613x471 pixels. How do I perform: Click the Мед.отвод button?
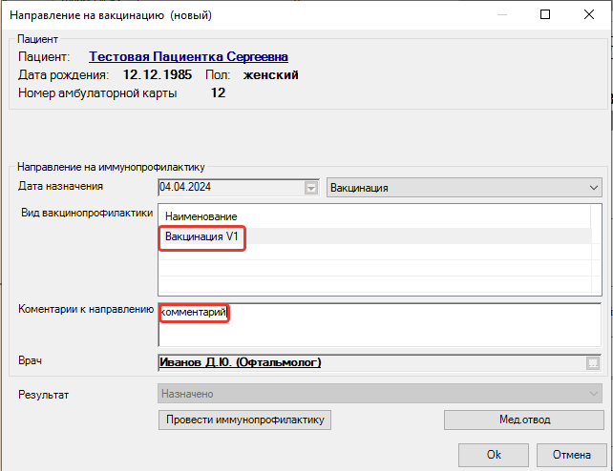pos(524,420)
